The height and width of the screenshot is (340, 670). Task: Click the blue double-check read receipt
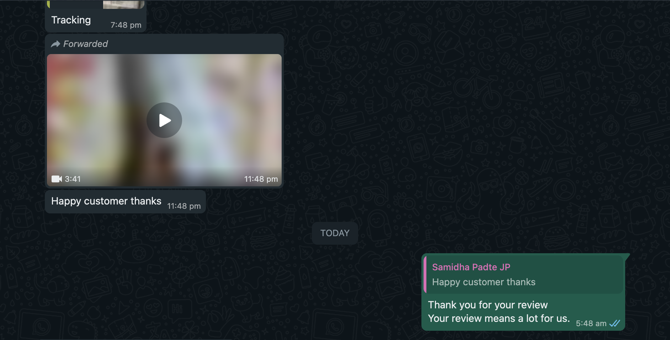pos(615,323)
